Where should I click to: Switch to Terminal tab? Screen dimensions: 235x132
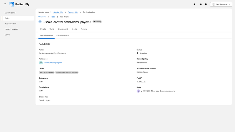tap(84, 29)
